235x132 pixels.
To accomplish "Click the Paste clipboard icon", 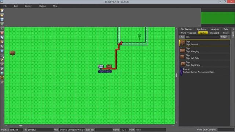I will [2, 42].
